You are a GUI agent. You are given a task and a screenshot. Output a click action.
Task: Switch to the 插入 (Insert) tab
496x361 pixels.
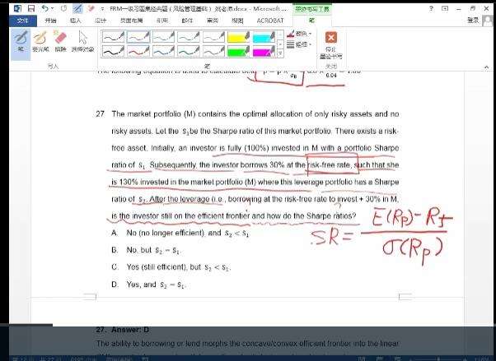click(76, 19)
